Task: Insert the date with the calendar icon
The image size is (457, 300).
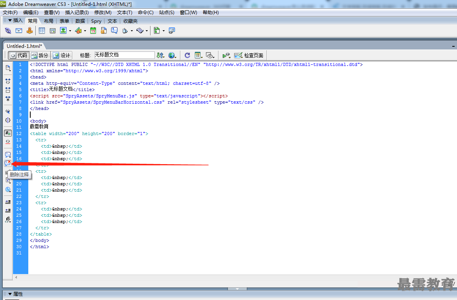Action: click(93, 31)
